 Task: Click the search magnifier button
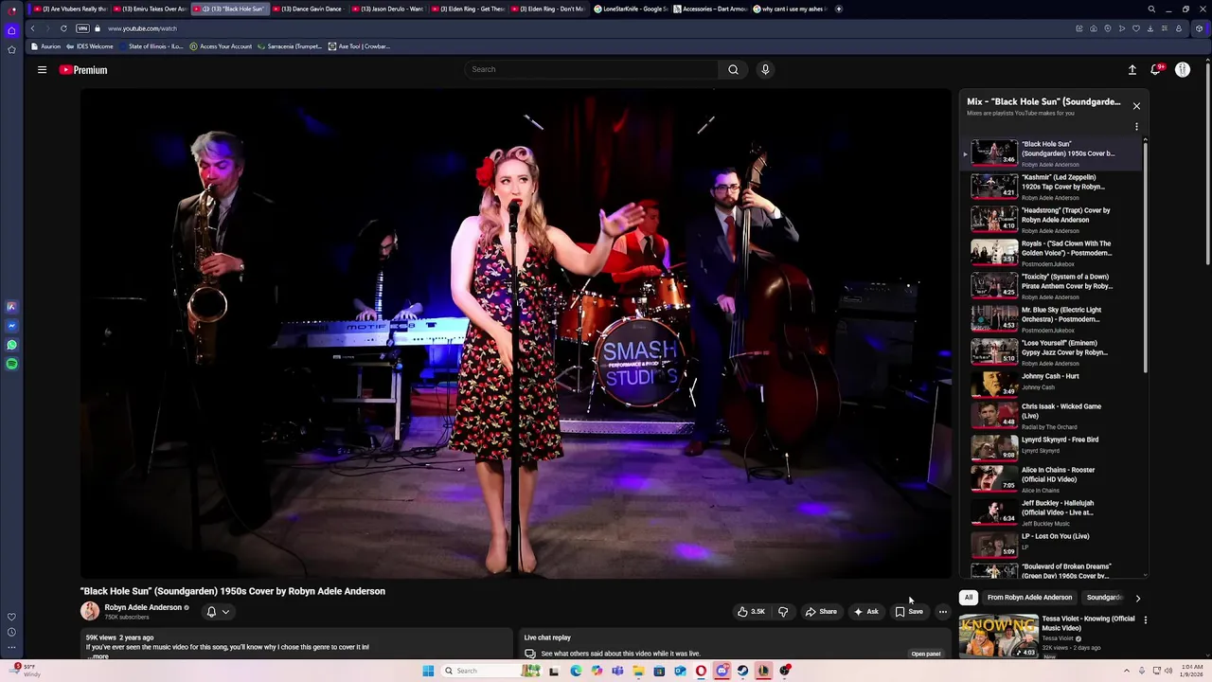point(733,69)
